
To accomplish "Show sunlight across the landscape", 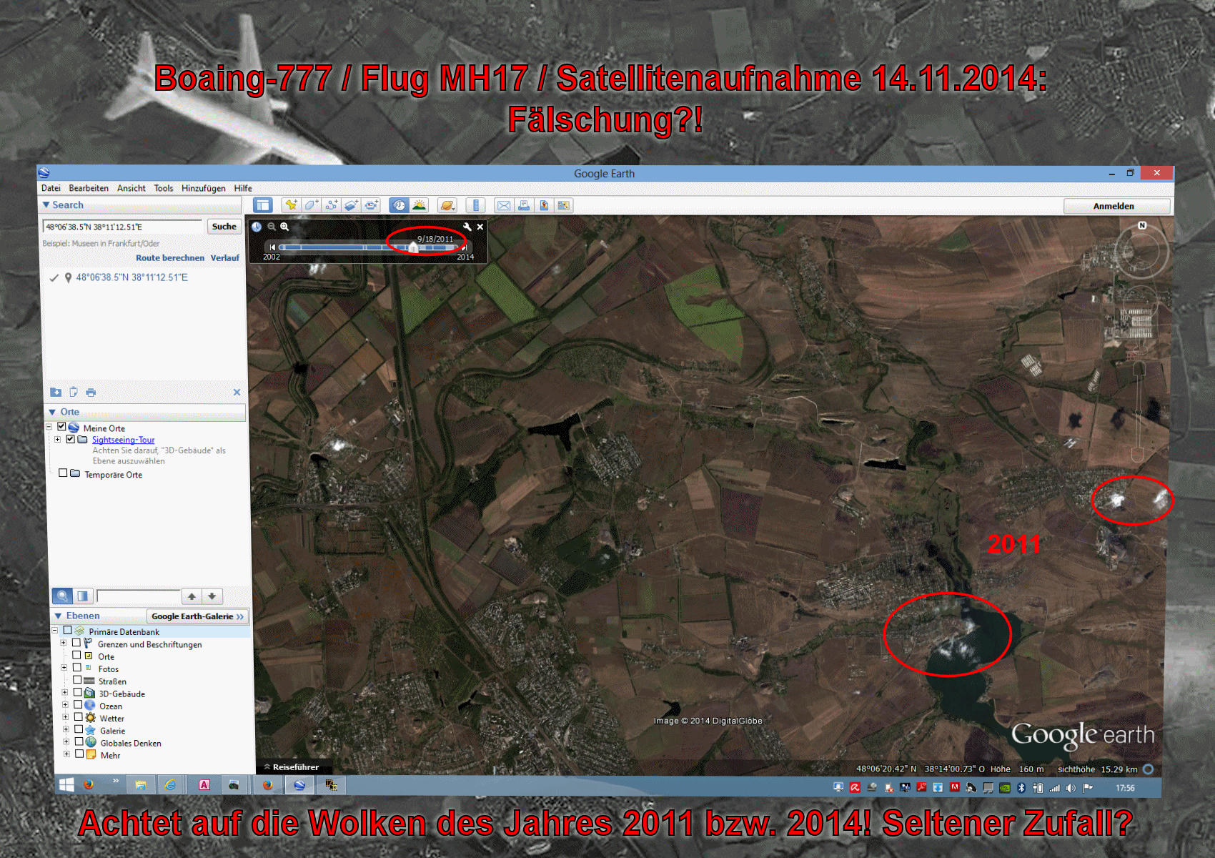I will [x=419, y=206].
